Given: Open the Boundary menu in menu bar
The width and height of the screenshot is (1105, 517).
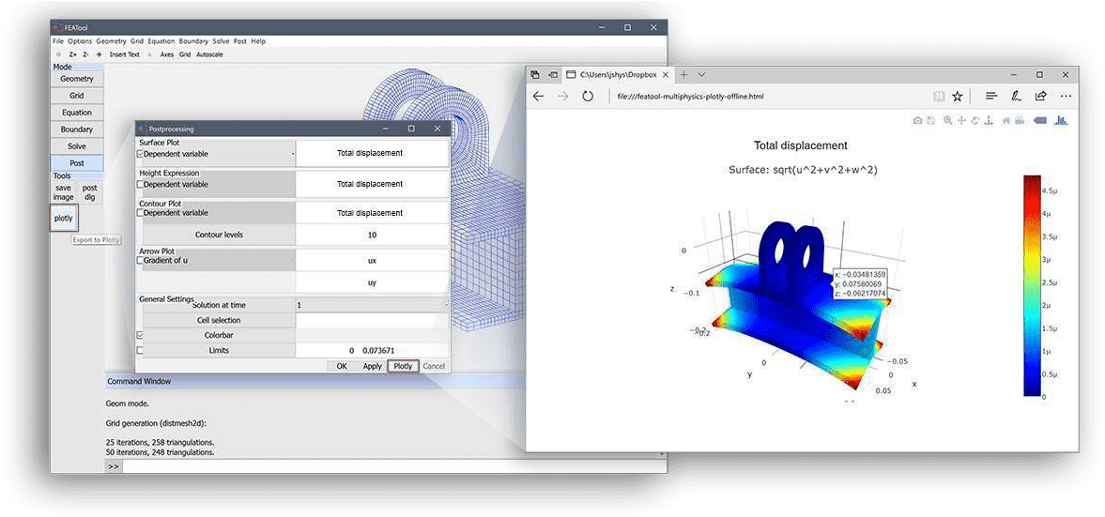Looking at the screenshot, I should pos(193,41).
